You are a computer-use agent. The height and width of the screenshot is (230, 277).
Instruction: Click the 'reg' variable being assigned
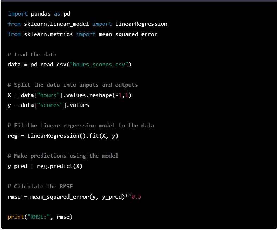tap(12, 136)
